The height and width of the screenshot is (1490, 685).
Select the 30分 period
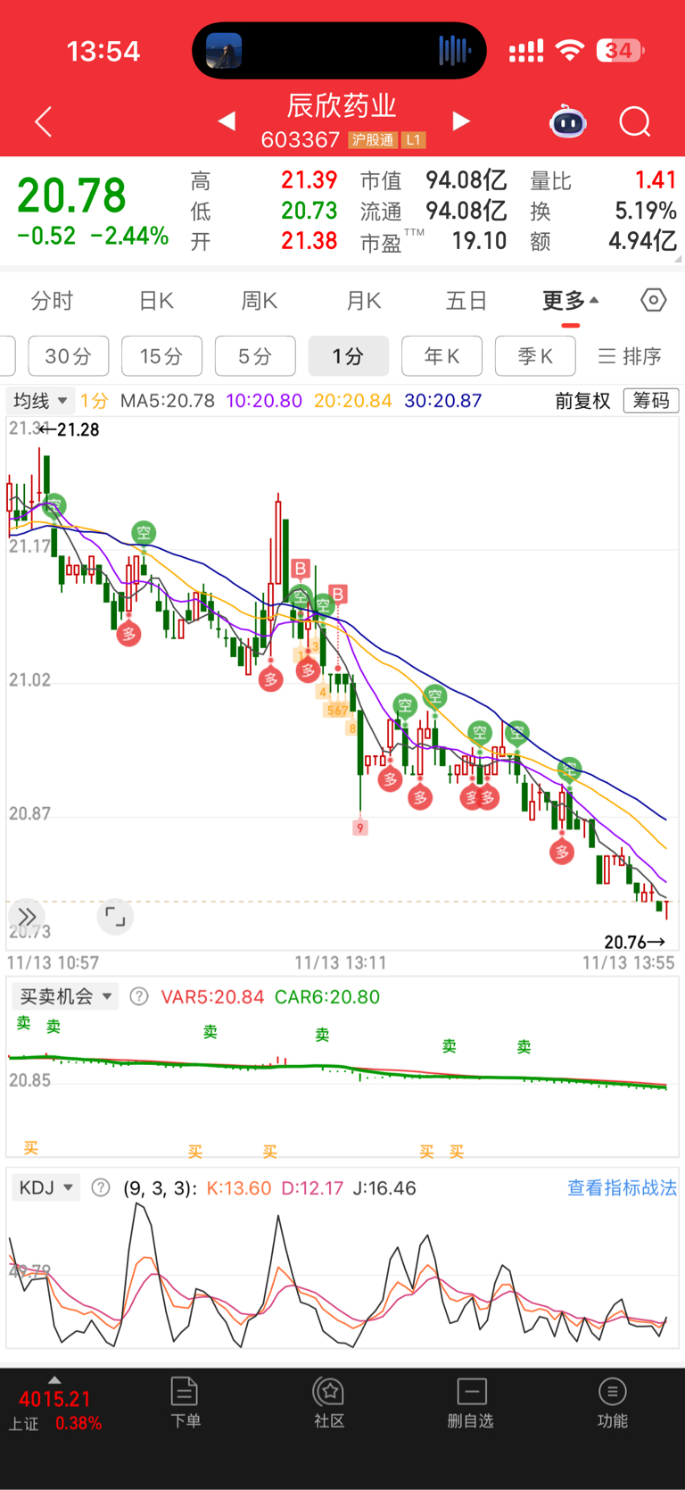tap(69, 356)
